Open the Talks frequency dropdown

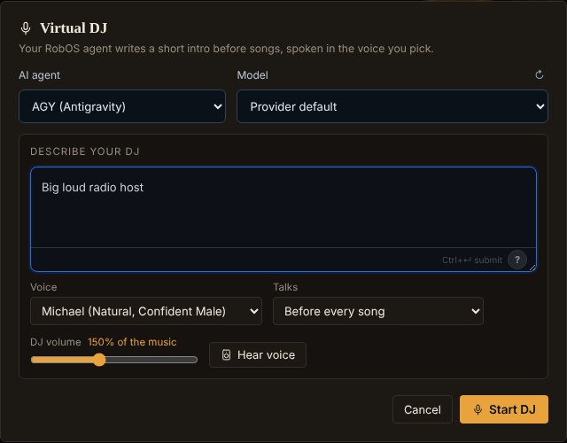pos(378,311)
